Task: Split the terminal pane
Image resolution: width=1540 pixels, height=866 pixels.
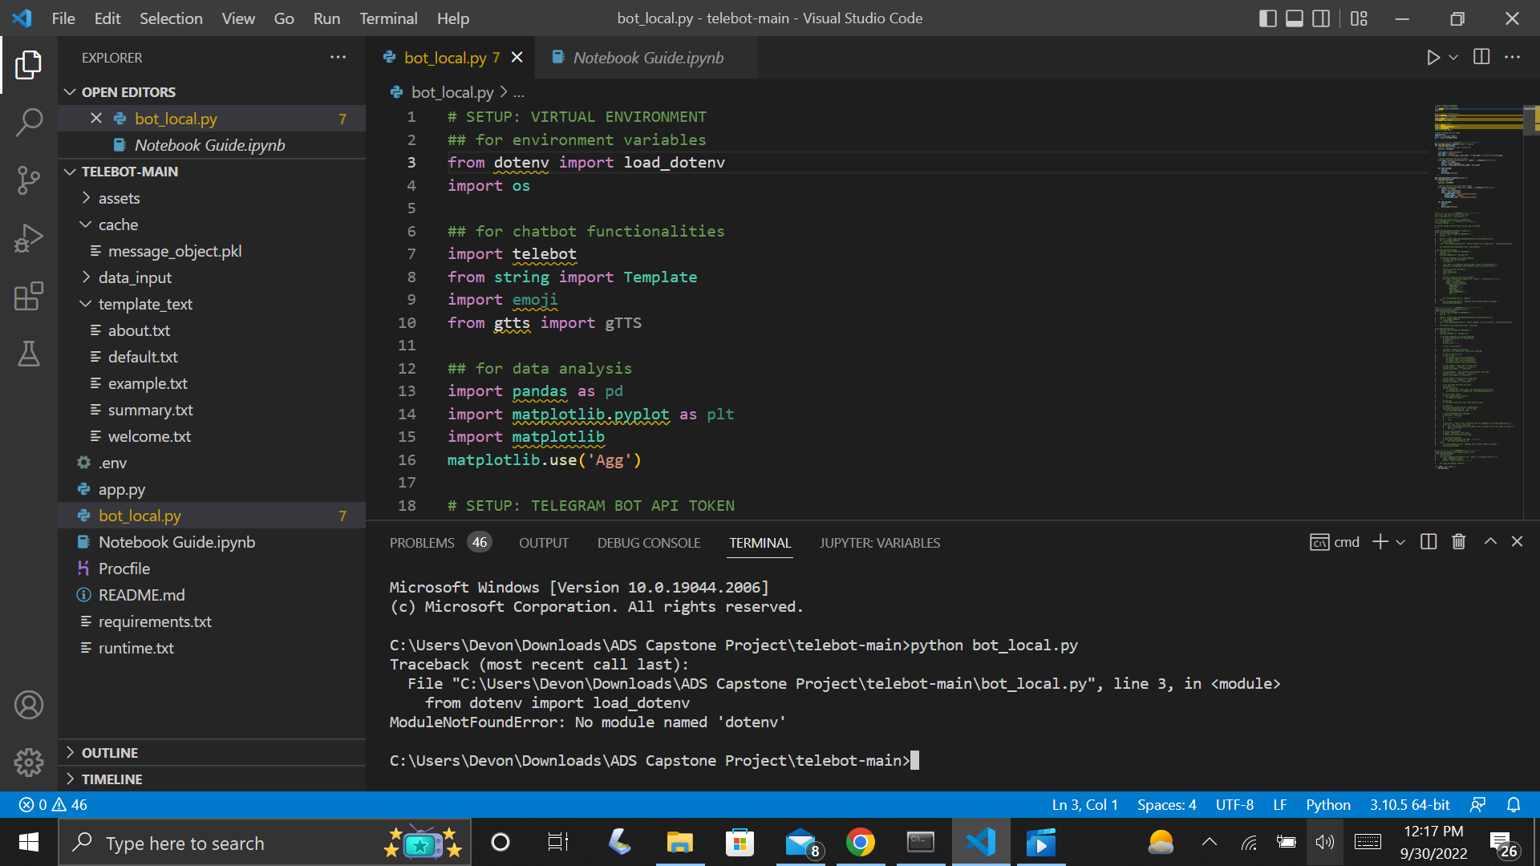Action: point(1428,541)
